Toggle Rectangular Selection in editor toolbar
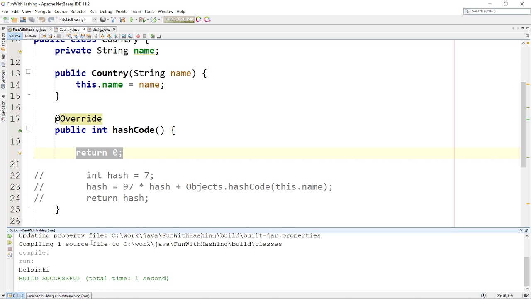The image size is (531, 299). tap(95, 36)
